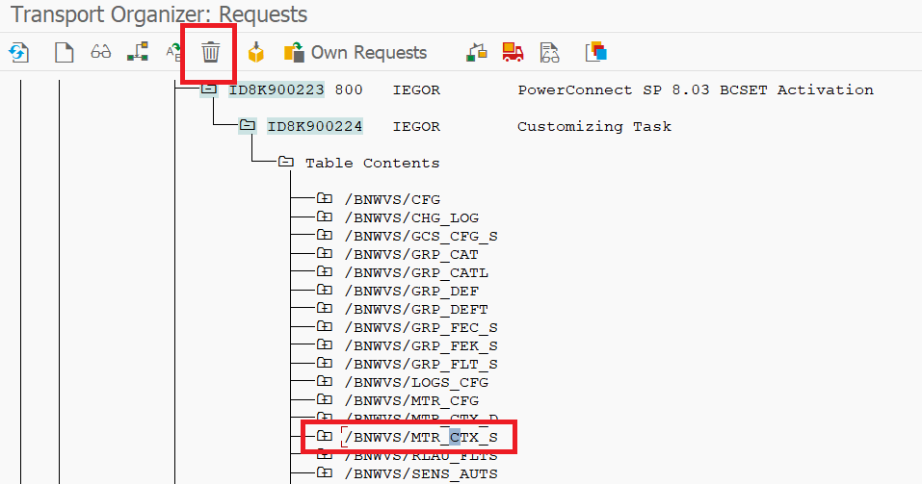
Task: Click the object hierarchy icon
Action: coord(138,52)
